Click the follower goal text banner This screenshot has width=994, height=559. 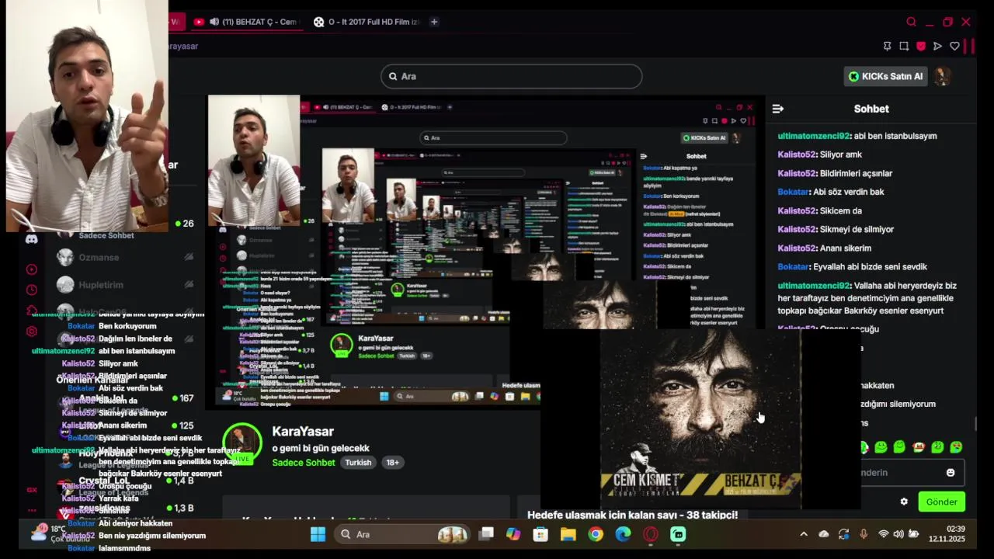point(632,515)
